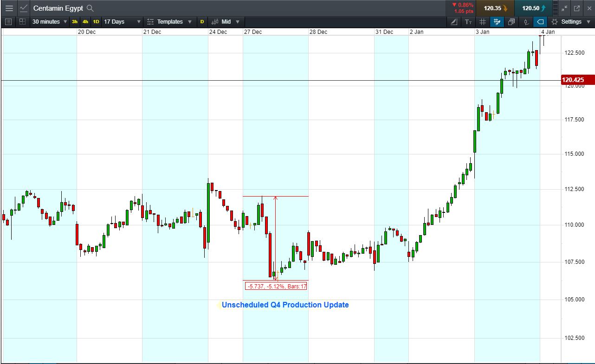Open the Mid price type dropdown
The image size is (595, 364).
coord(226,22)
